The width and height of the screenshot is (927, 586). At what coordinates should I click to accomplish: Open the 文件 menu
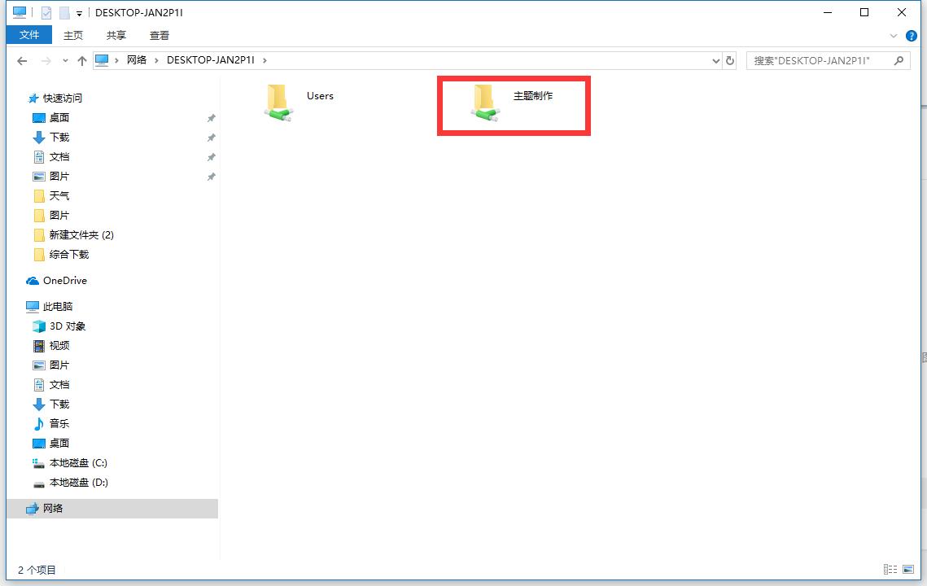(28, 35)
